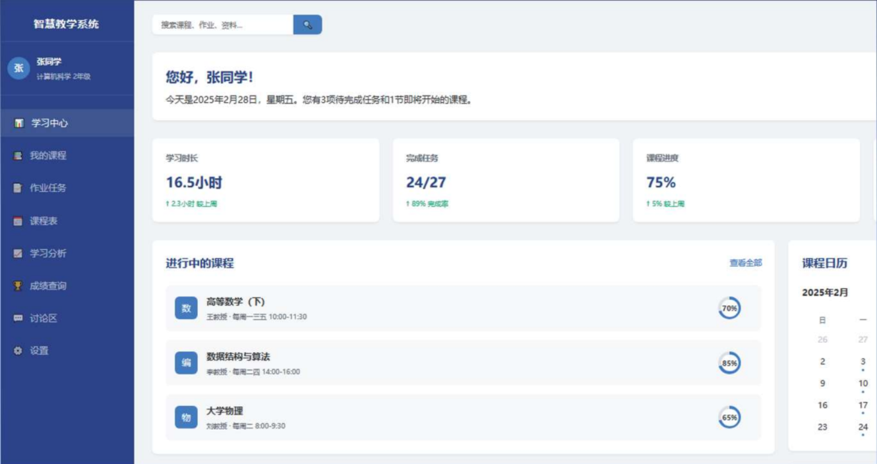The height and width of the screenshot is (464, 877).
Task: Open the 学习时长 16.5小时 card
Action: (x=266, y=181)
